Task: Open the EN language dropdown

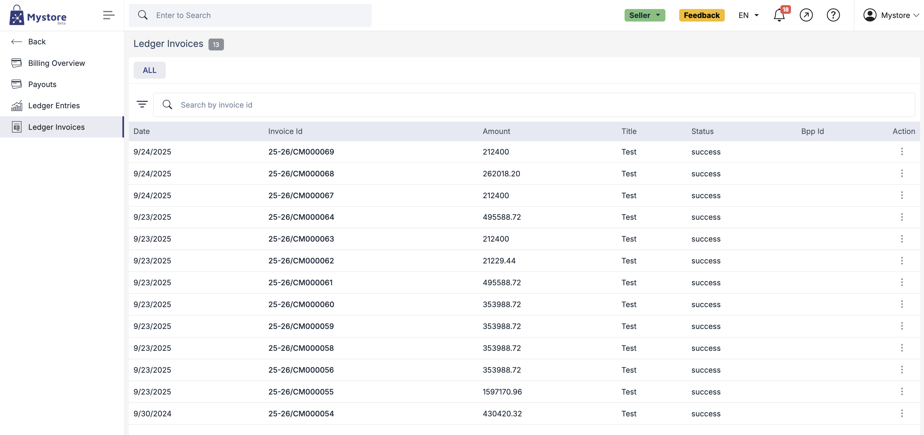Action: 749,15
